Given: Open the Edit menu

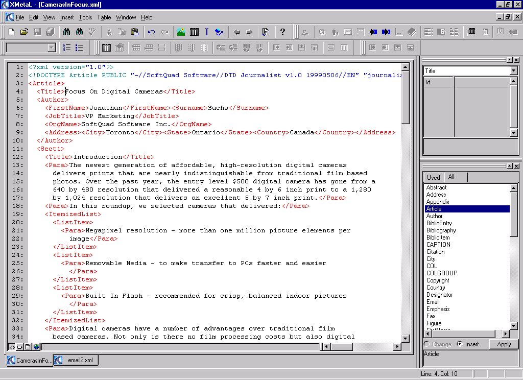Looking at the screenshot, I should [34, 17].
